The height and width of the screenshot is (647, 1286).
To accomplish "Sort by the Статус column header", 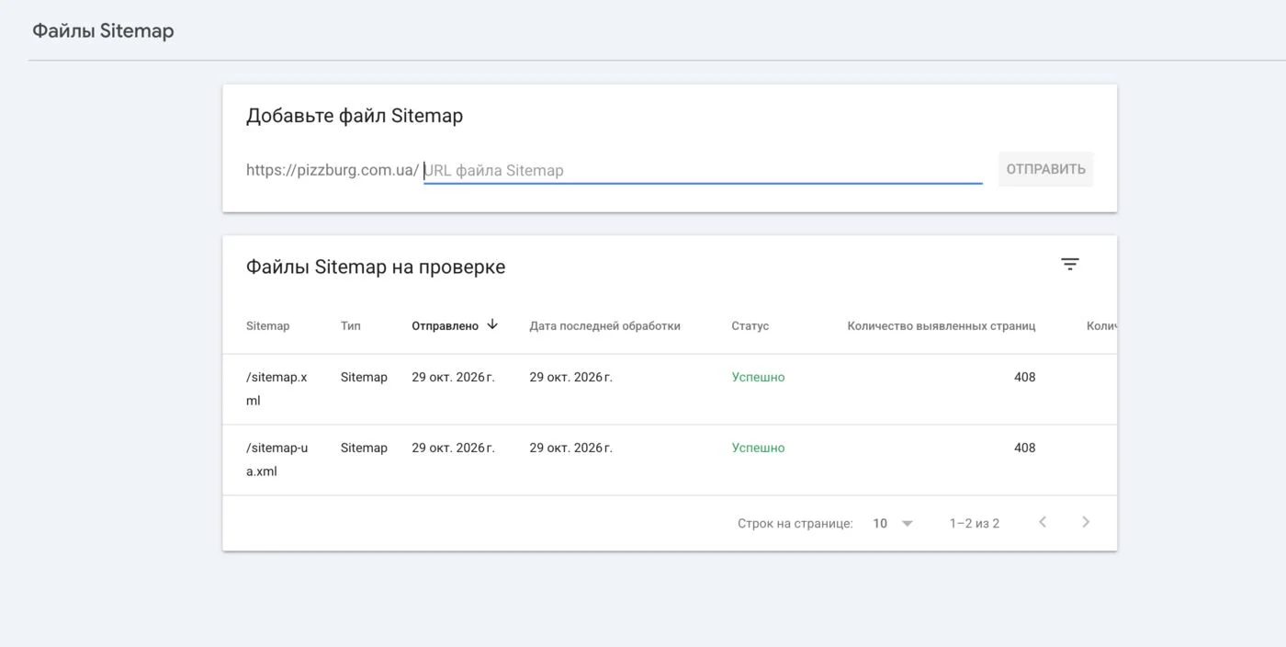I will coord(750,326).
